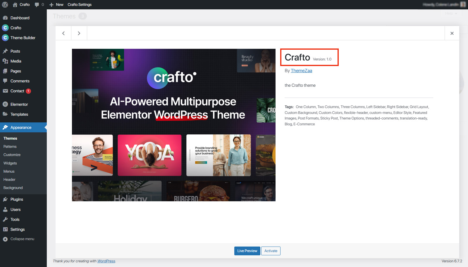This screenshot has height=267, width=468.
Task: Click the Crafto theme screenshot preview
Action: coord(173,125)
